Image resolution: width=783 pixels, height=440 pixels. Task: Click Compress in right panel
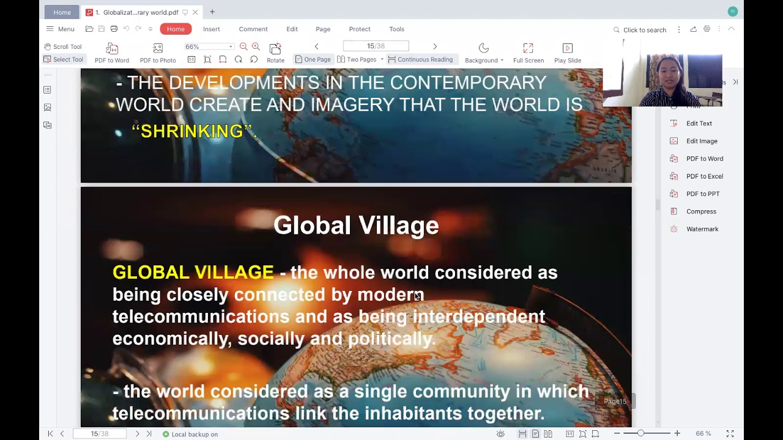pos(693,211)
